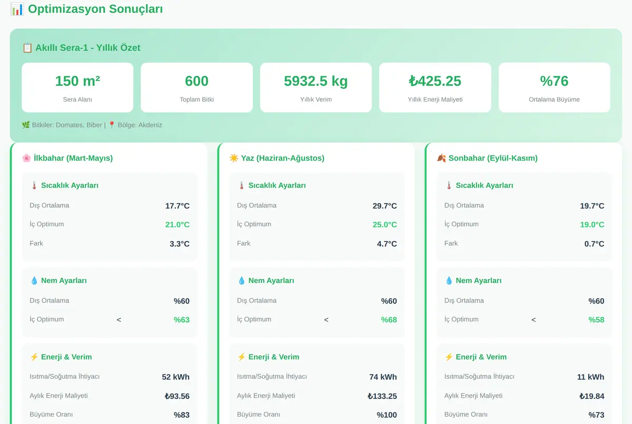Click the clipboard icon beside Akıllı Sera-1
Image resolution: width=632 pixels, height=424 pixels.
[27, 48]
